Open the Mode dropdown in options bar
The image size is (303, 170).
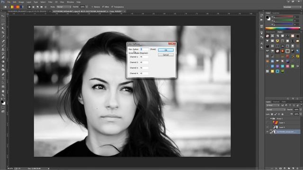point(63,7)
